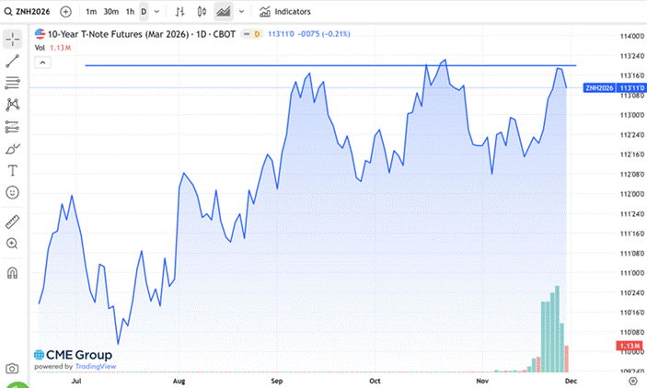
Task: Take a chart snapshot with camera icon
Action: [x=12, y=368]
